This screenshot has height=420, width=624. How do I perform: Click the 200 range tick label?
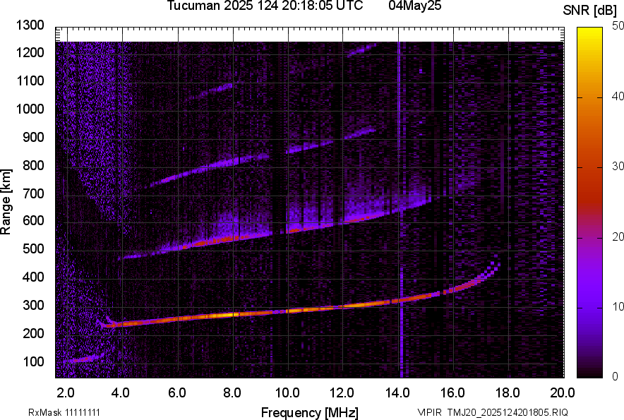(33, 333)
